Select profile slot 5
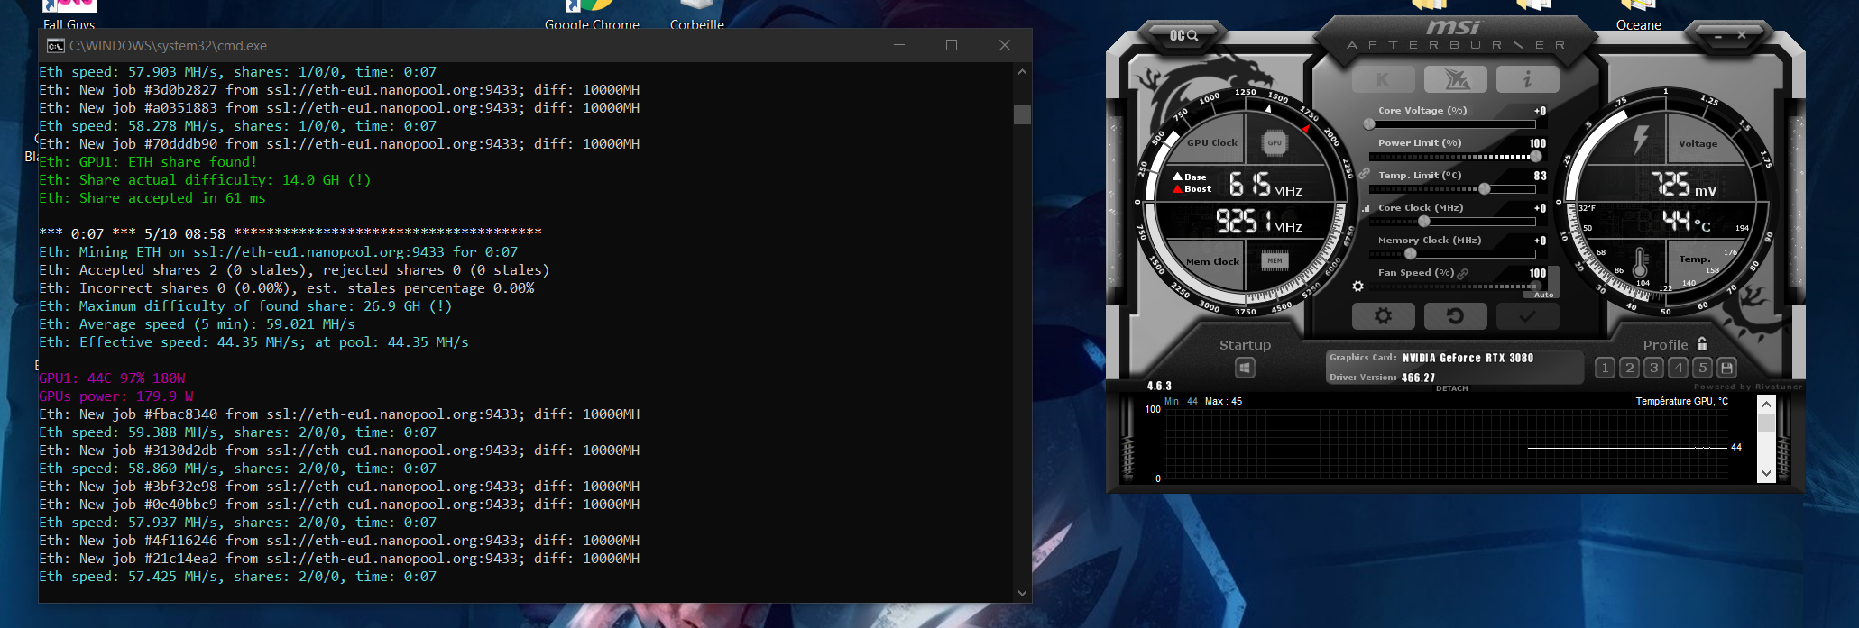Image resolution: width=1859 pixels, height=628 pixels. (1702, 368)
